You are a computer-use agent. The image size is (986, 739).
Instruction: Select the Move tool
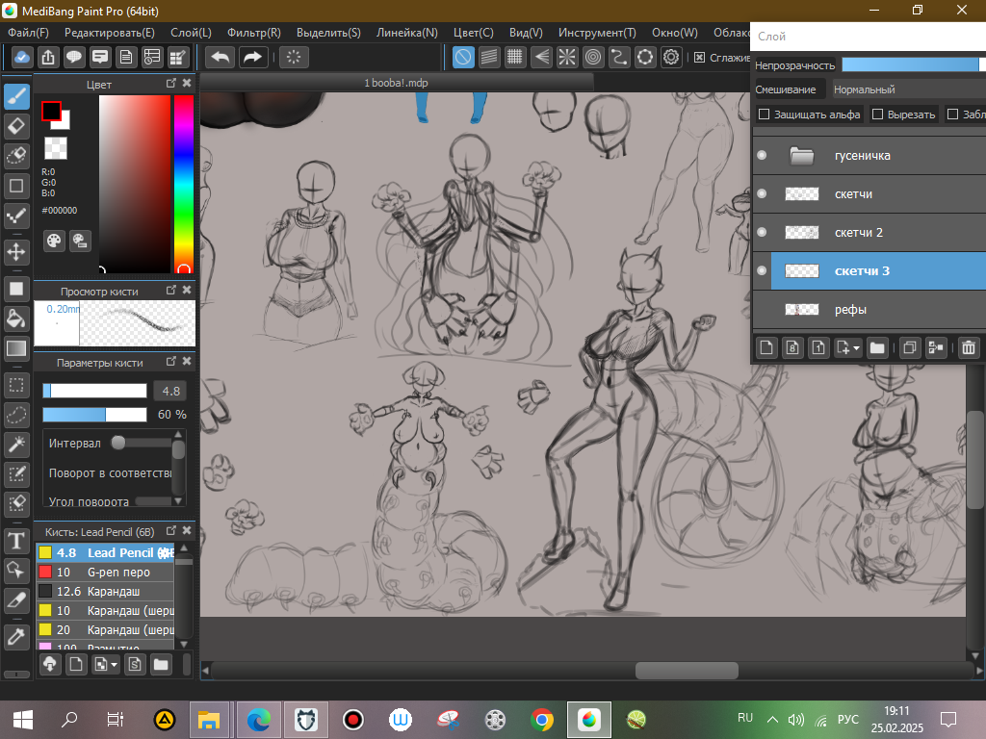pos(16,252)
